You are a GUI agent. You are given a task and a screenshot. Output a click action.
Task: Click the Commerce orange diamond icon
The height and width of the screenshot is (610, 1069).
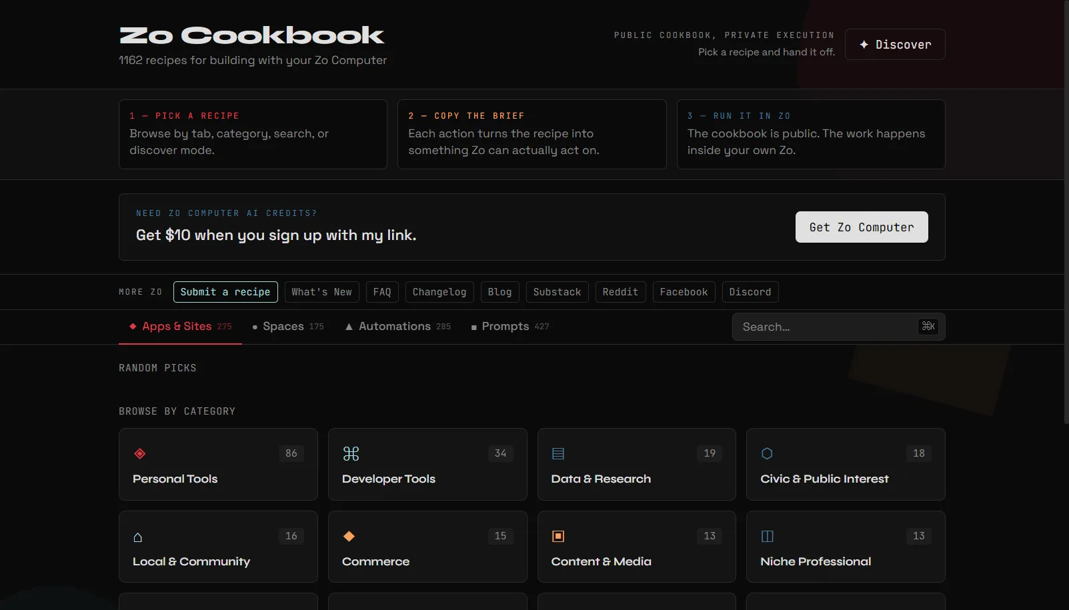[349, 536]
